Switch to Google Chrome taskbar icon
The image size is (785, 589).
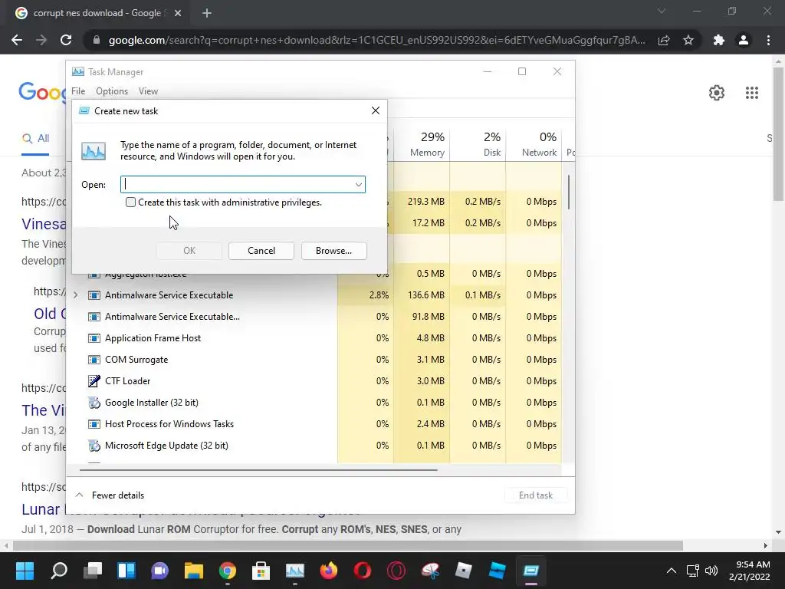pos(227,571)
